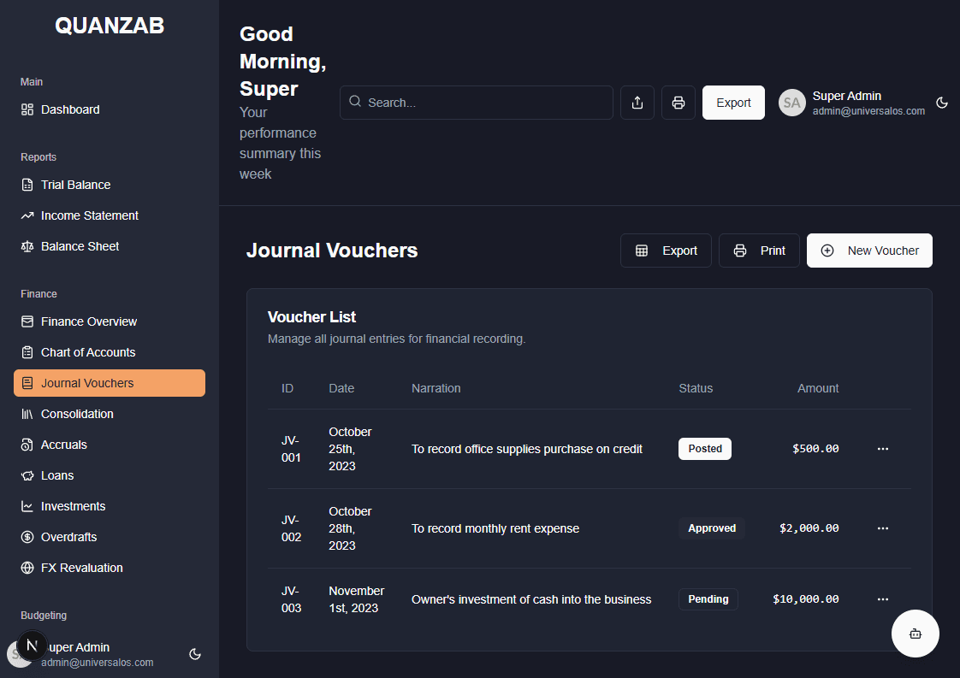Click the JV-003 voucher ID
960x678 pixels.
(291, 599)
